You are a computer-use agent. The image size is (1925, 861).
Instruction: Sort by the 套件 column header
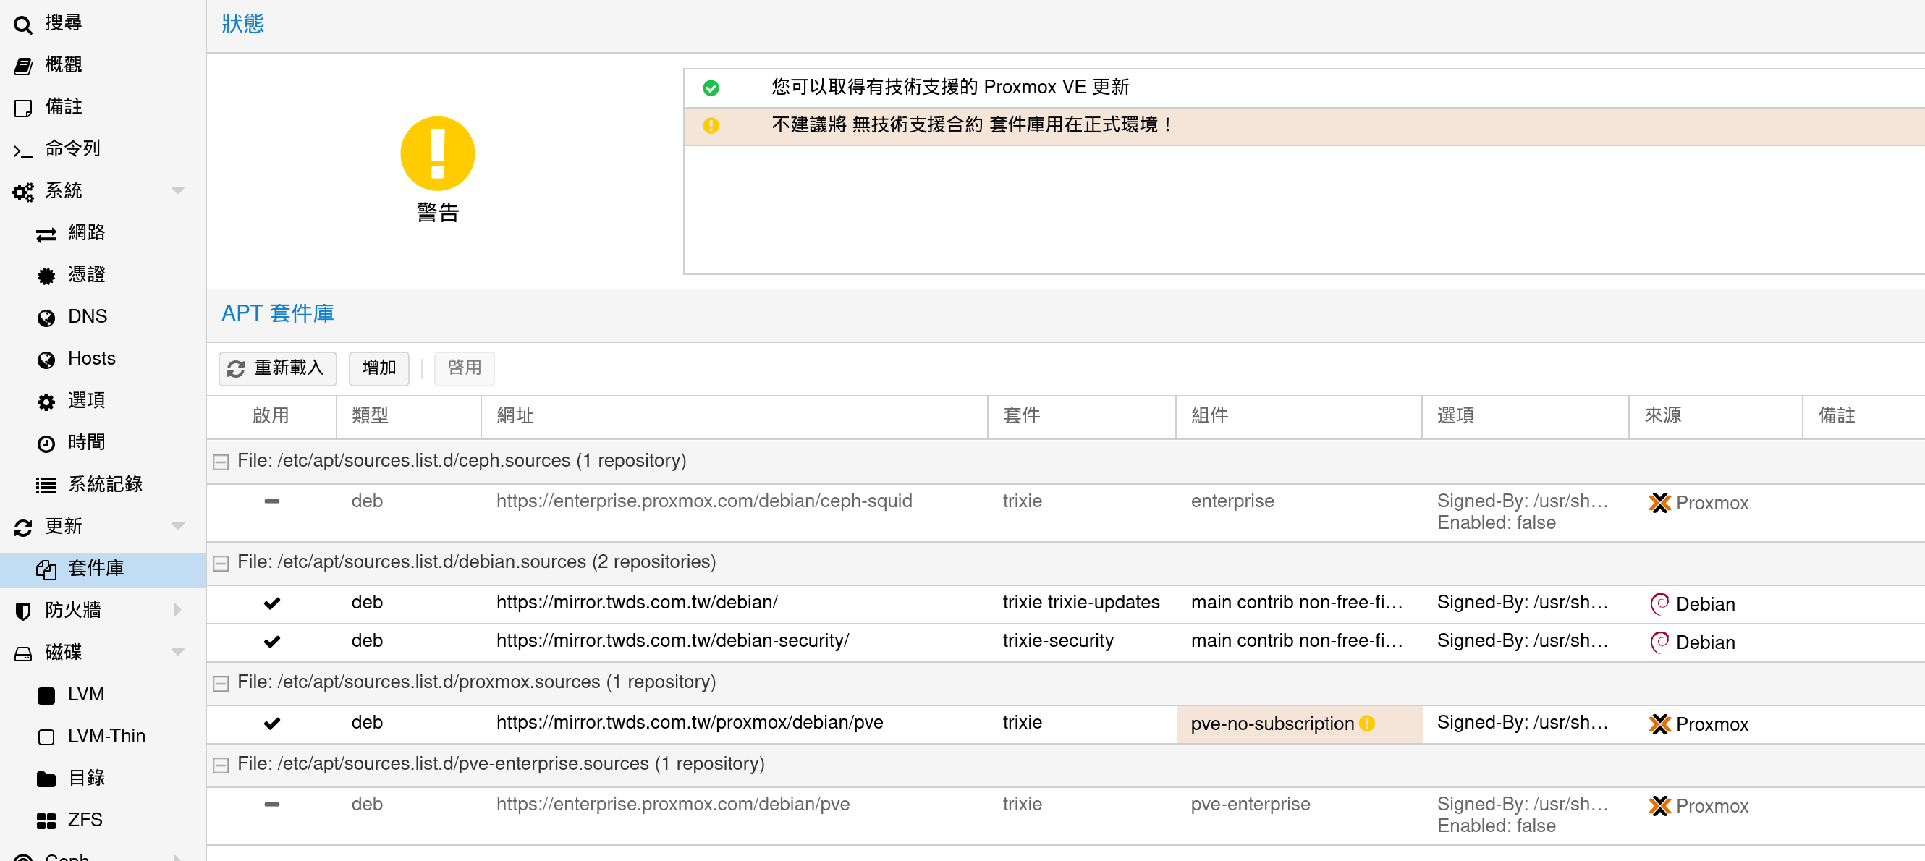[1080, 416]
